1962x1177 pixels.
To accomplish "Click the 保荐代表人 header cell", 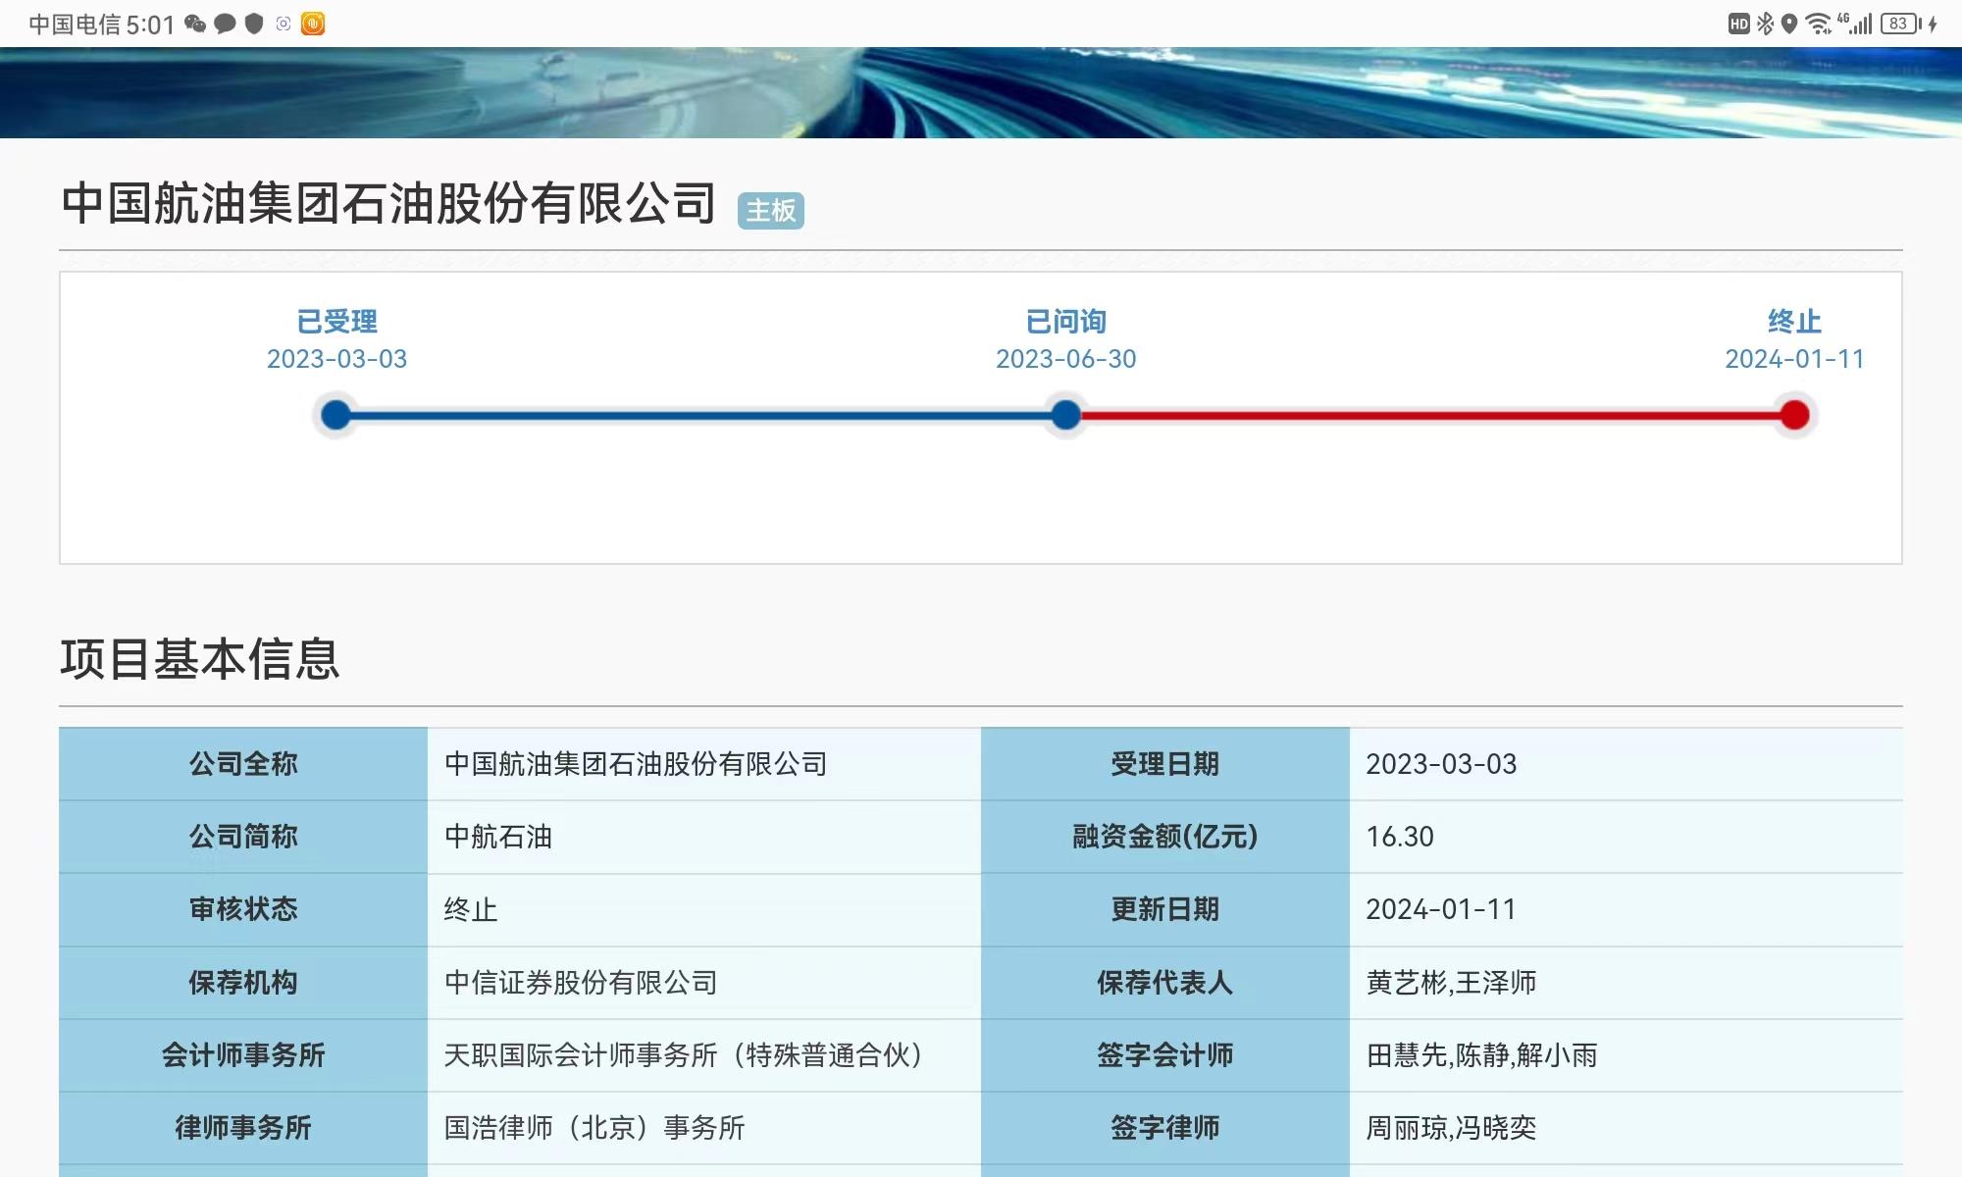I will click(1165, 982).
